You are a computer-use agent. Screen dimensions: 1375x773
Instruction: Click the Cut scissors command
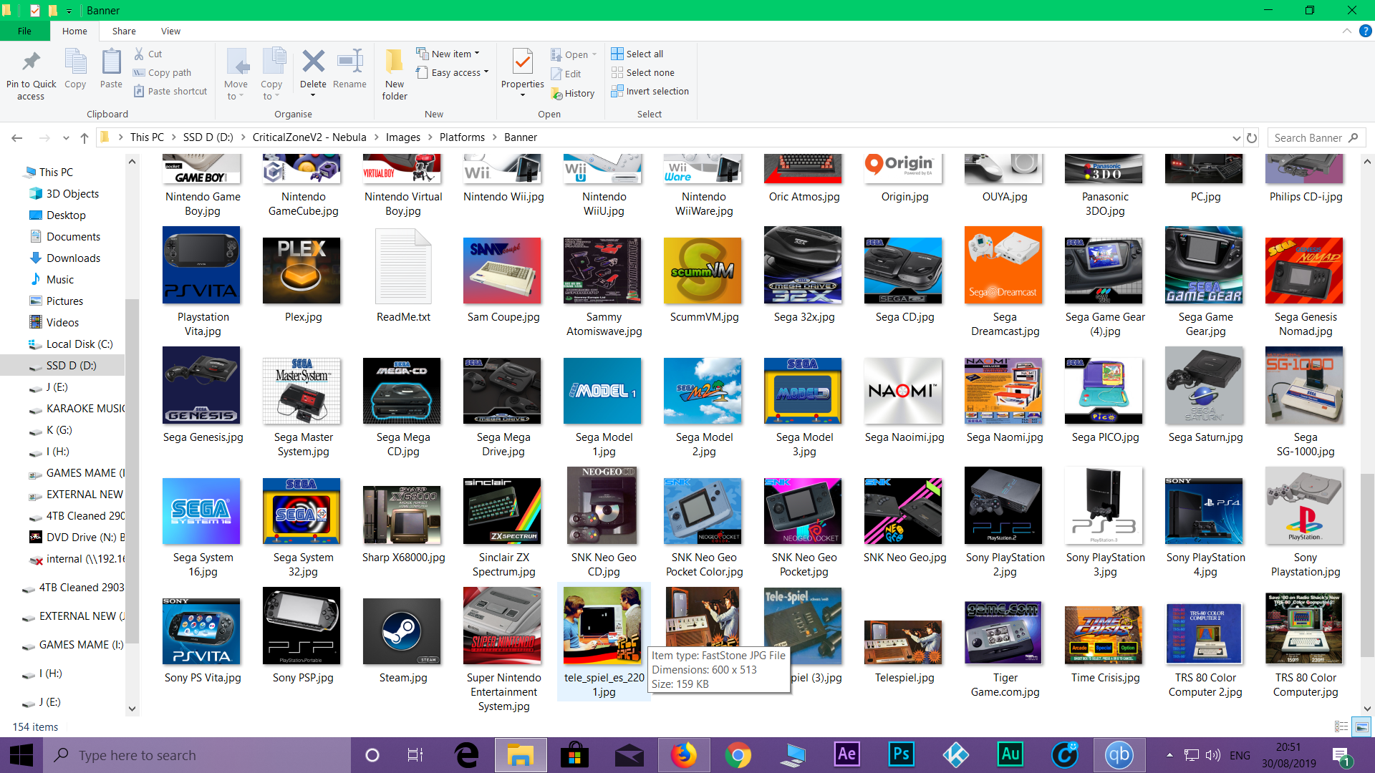click(148, 54)
